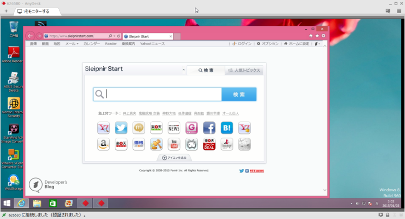Open the 価格.com shortcut icon
Image resolution: width=405 pixels, height=219 pixels.
click(139, 144)
